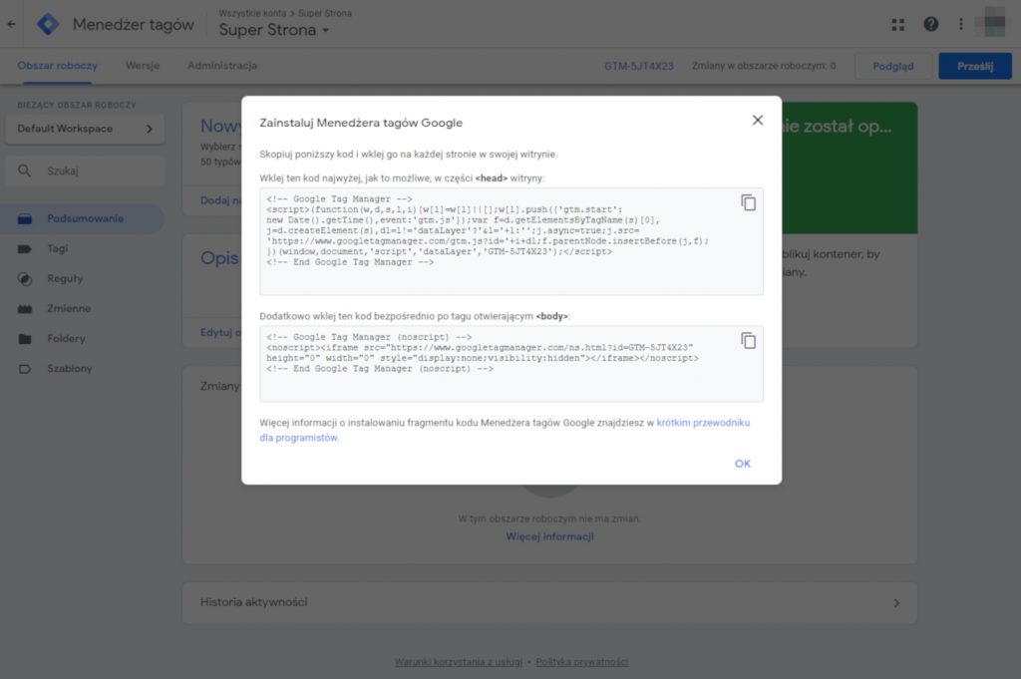Image resolution: width=1021 pixels, height=679 pixels.
Task: Go back using the arrow icon
Action: pyautogui.click(x=11, y=25)
